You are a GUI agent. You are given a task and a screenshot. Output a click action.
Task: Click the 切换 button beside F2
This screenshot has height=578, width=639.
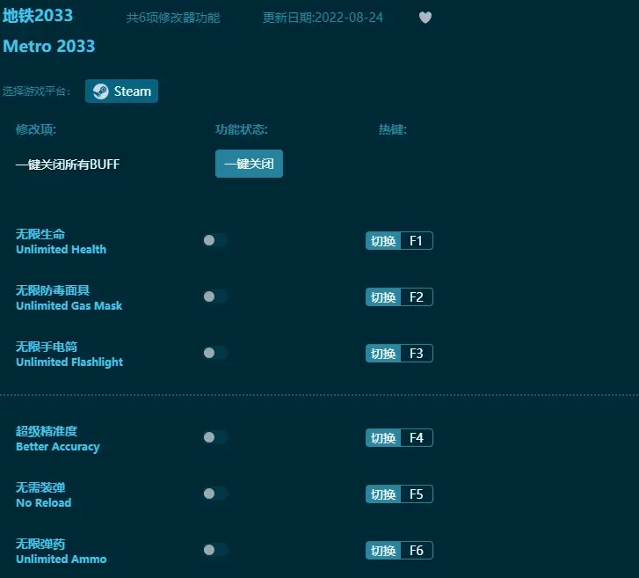click(383, 297)
